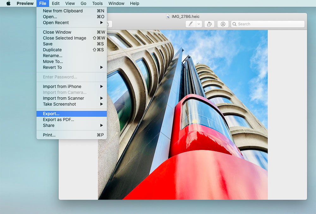
Task: Open the chevron next to the Markup pencil
Action: coord(199,24)
